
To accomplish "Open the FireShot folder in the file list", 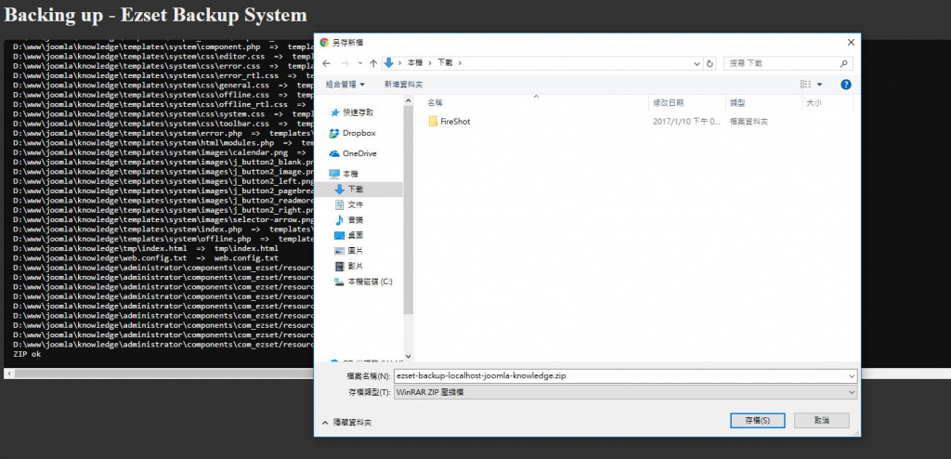I will [454, 122].
